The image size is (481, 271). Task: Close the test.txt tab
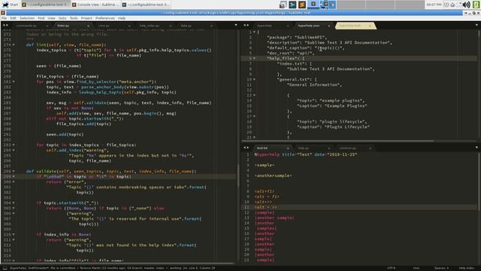coord(288,148)
